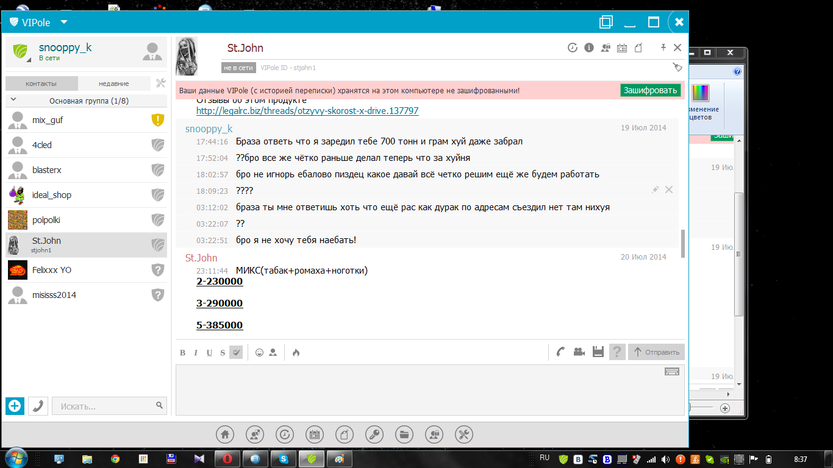Click the chat history scrollbar
This screenshot has width=833, height=468.
pos(683,244)
